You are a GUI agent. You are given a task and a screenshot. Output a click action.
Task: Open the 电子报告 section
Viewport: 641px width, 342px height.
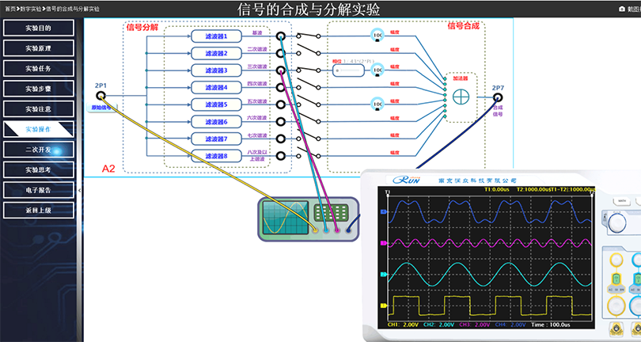coord(39,189)
